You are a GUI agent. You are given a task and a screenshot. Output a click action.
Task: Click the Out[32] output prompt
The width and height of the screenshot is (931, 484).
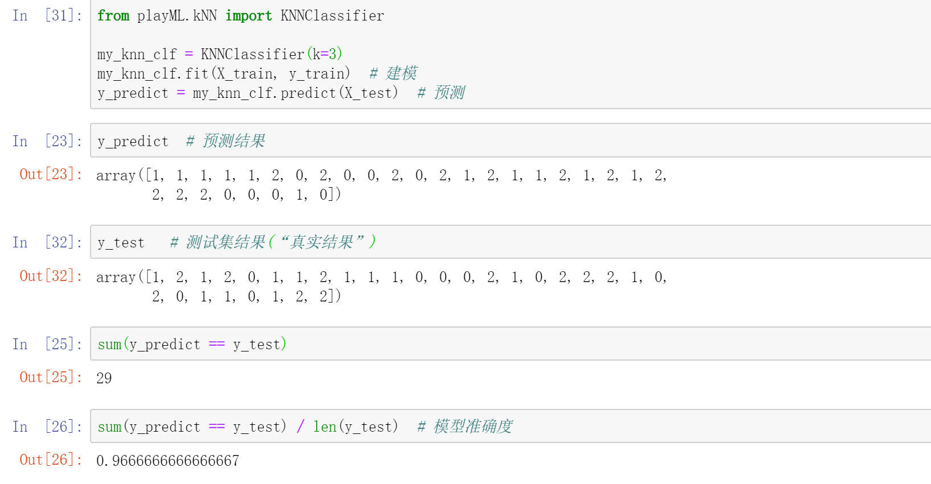(51, 276)
